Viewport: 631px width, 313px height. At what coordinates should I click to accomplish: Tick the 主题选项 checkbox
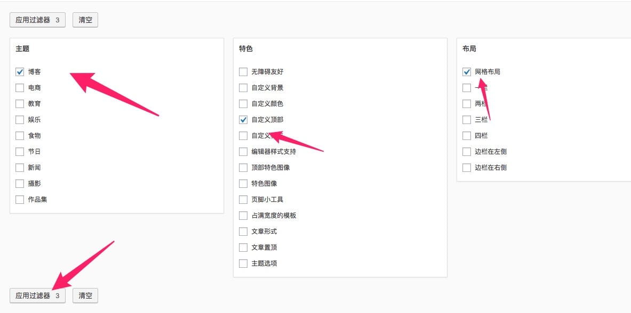(x=243, y=263)
